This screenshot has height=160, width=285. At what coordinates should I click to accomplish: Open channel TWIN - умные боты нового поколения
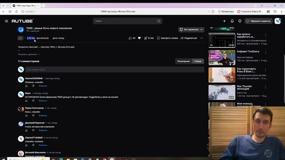tap(49, 28)
